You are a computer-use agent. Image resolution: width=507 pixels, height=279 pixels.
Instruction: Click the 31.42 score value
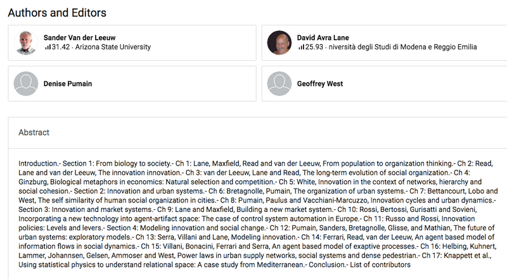pyautogui.click(x=60, y=47)
